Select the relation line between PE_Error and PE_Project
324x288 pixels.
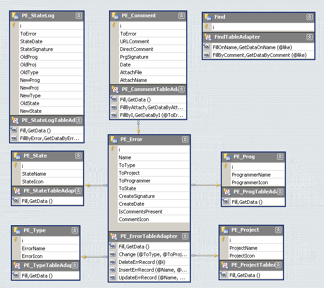coord(204,256)
